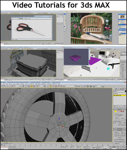
Task: Click the time slider handle above the track bar
Action: coord(6,143)
